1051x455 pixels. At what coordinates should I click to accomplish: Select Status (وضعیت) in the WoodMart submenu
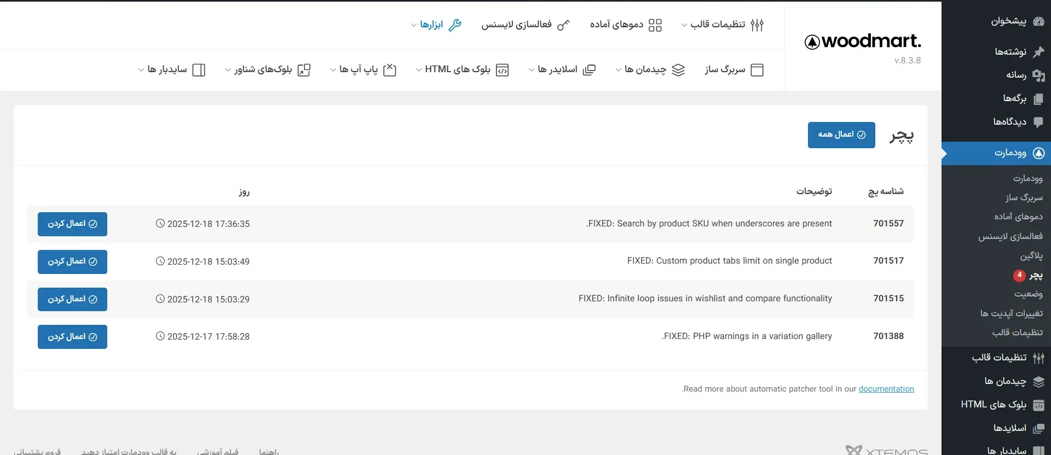coord(1028,294)
